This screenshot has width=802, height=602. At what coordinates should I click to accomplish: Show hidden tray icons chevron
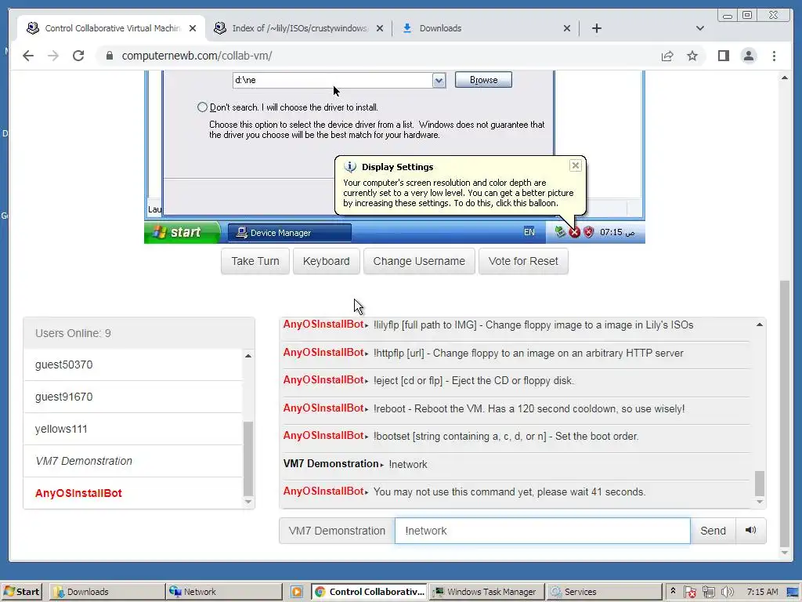point(673,591)
